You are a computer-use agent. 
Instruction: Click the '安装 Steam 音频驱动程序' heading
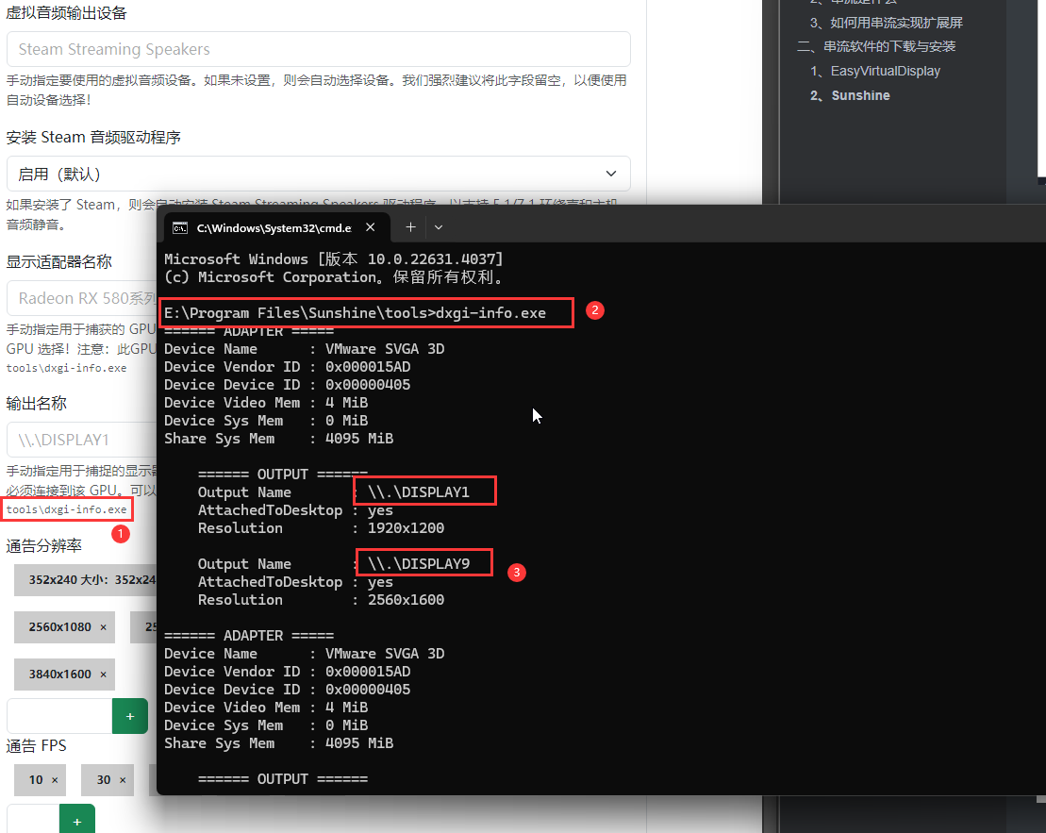93,138
